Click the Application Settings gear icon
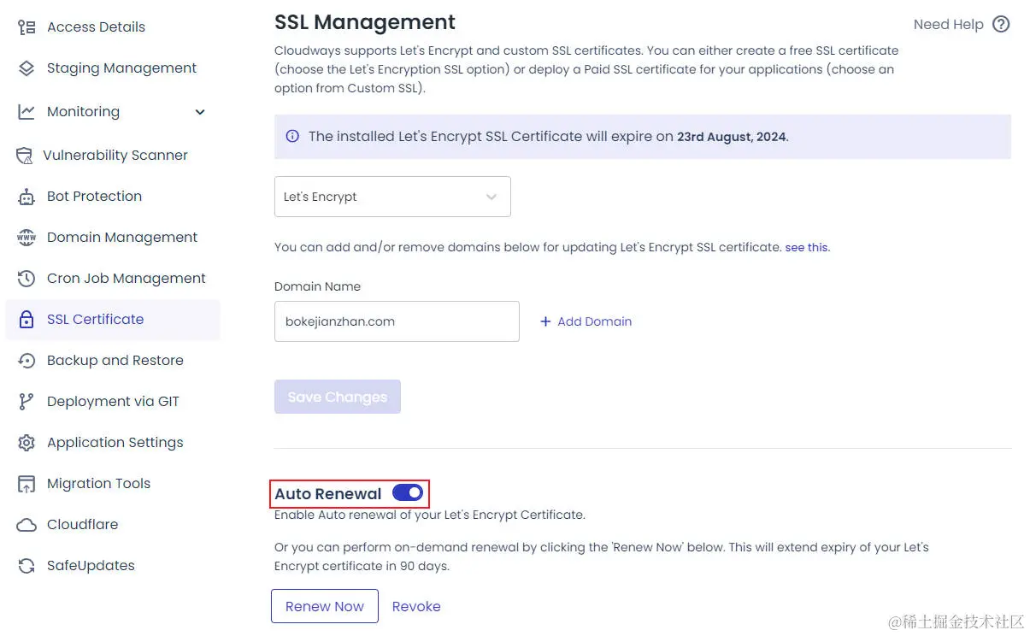The height and width of the screenshot is (636, 1030). (x=26, y=443)
